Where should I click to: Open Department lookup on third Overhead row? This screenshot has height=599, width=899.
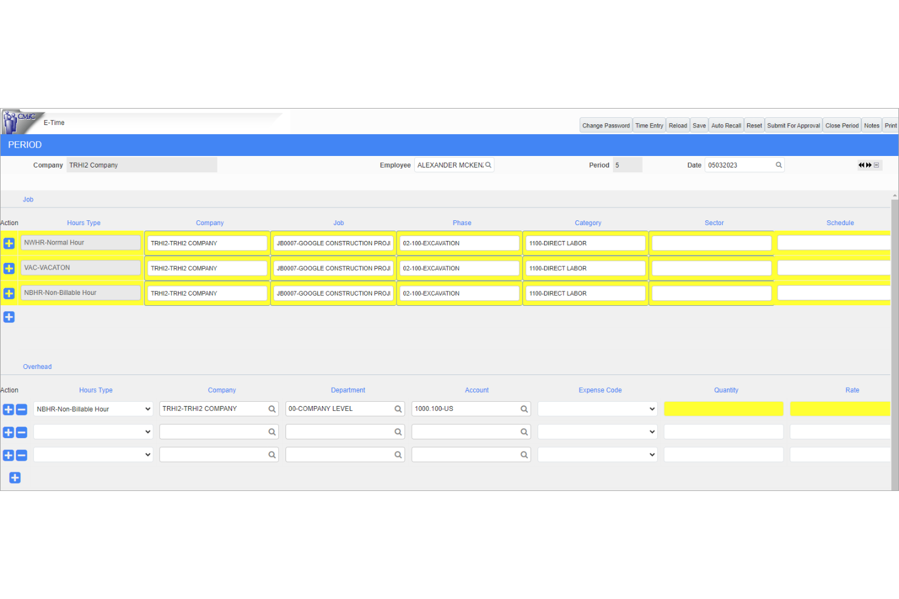pos(398,455)
